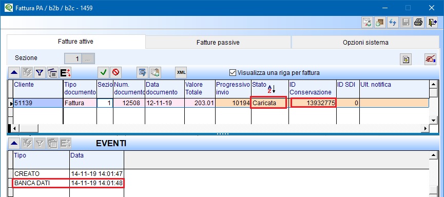The image size is (444, 197).
Task: Select ID Conservazione cell 13932775
Action: [x=313, y=103]
